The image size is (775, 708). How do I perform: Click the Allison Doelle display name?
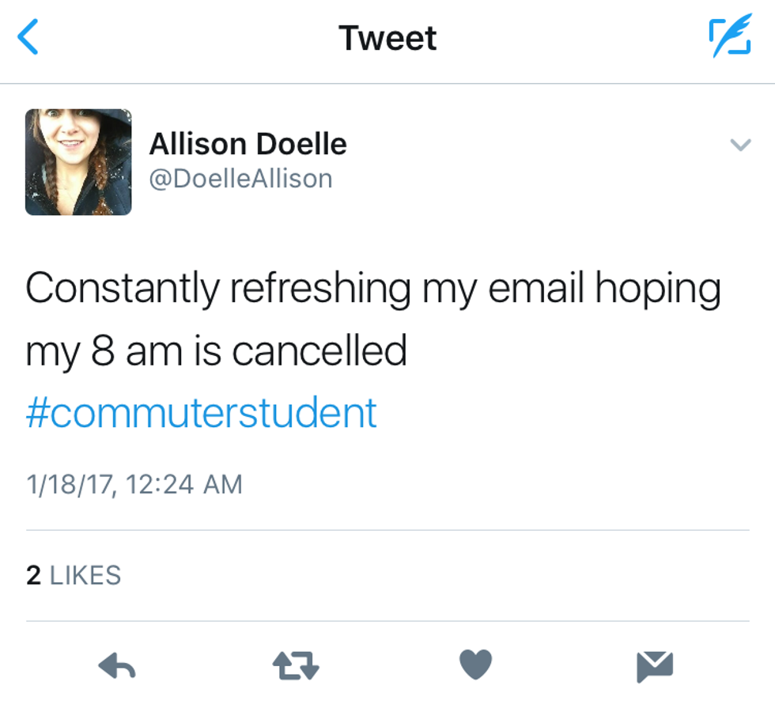pos(248,144)
